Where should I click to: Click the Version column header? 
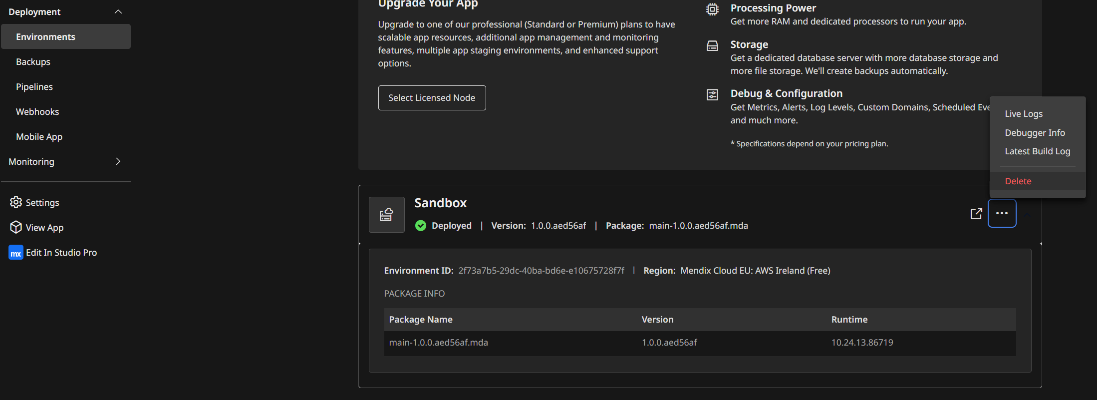pos(658,320)
